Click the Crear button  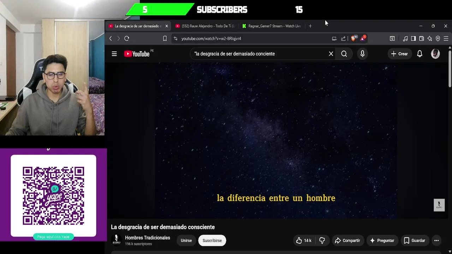pyautogui.click(x=399, y=54)
